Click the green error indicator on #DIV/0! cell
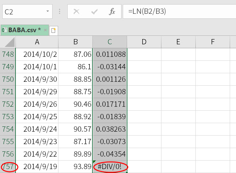 click(94, 162)
